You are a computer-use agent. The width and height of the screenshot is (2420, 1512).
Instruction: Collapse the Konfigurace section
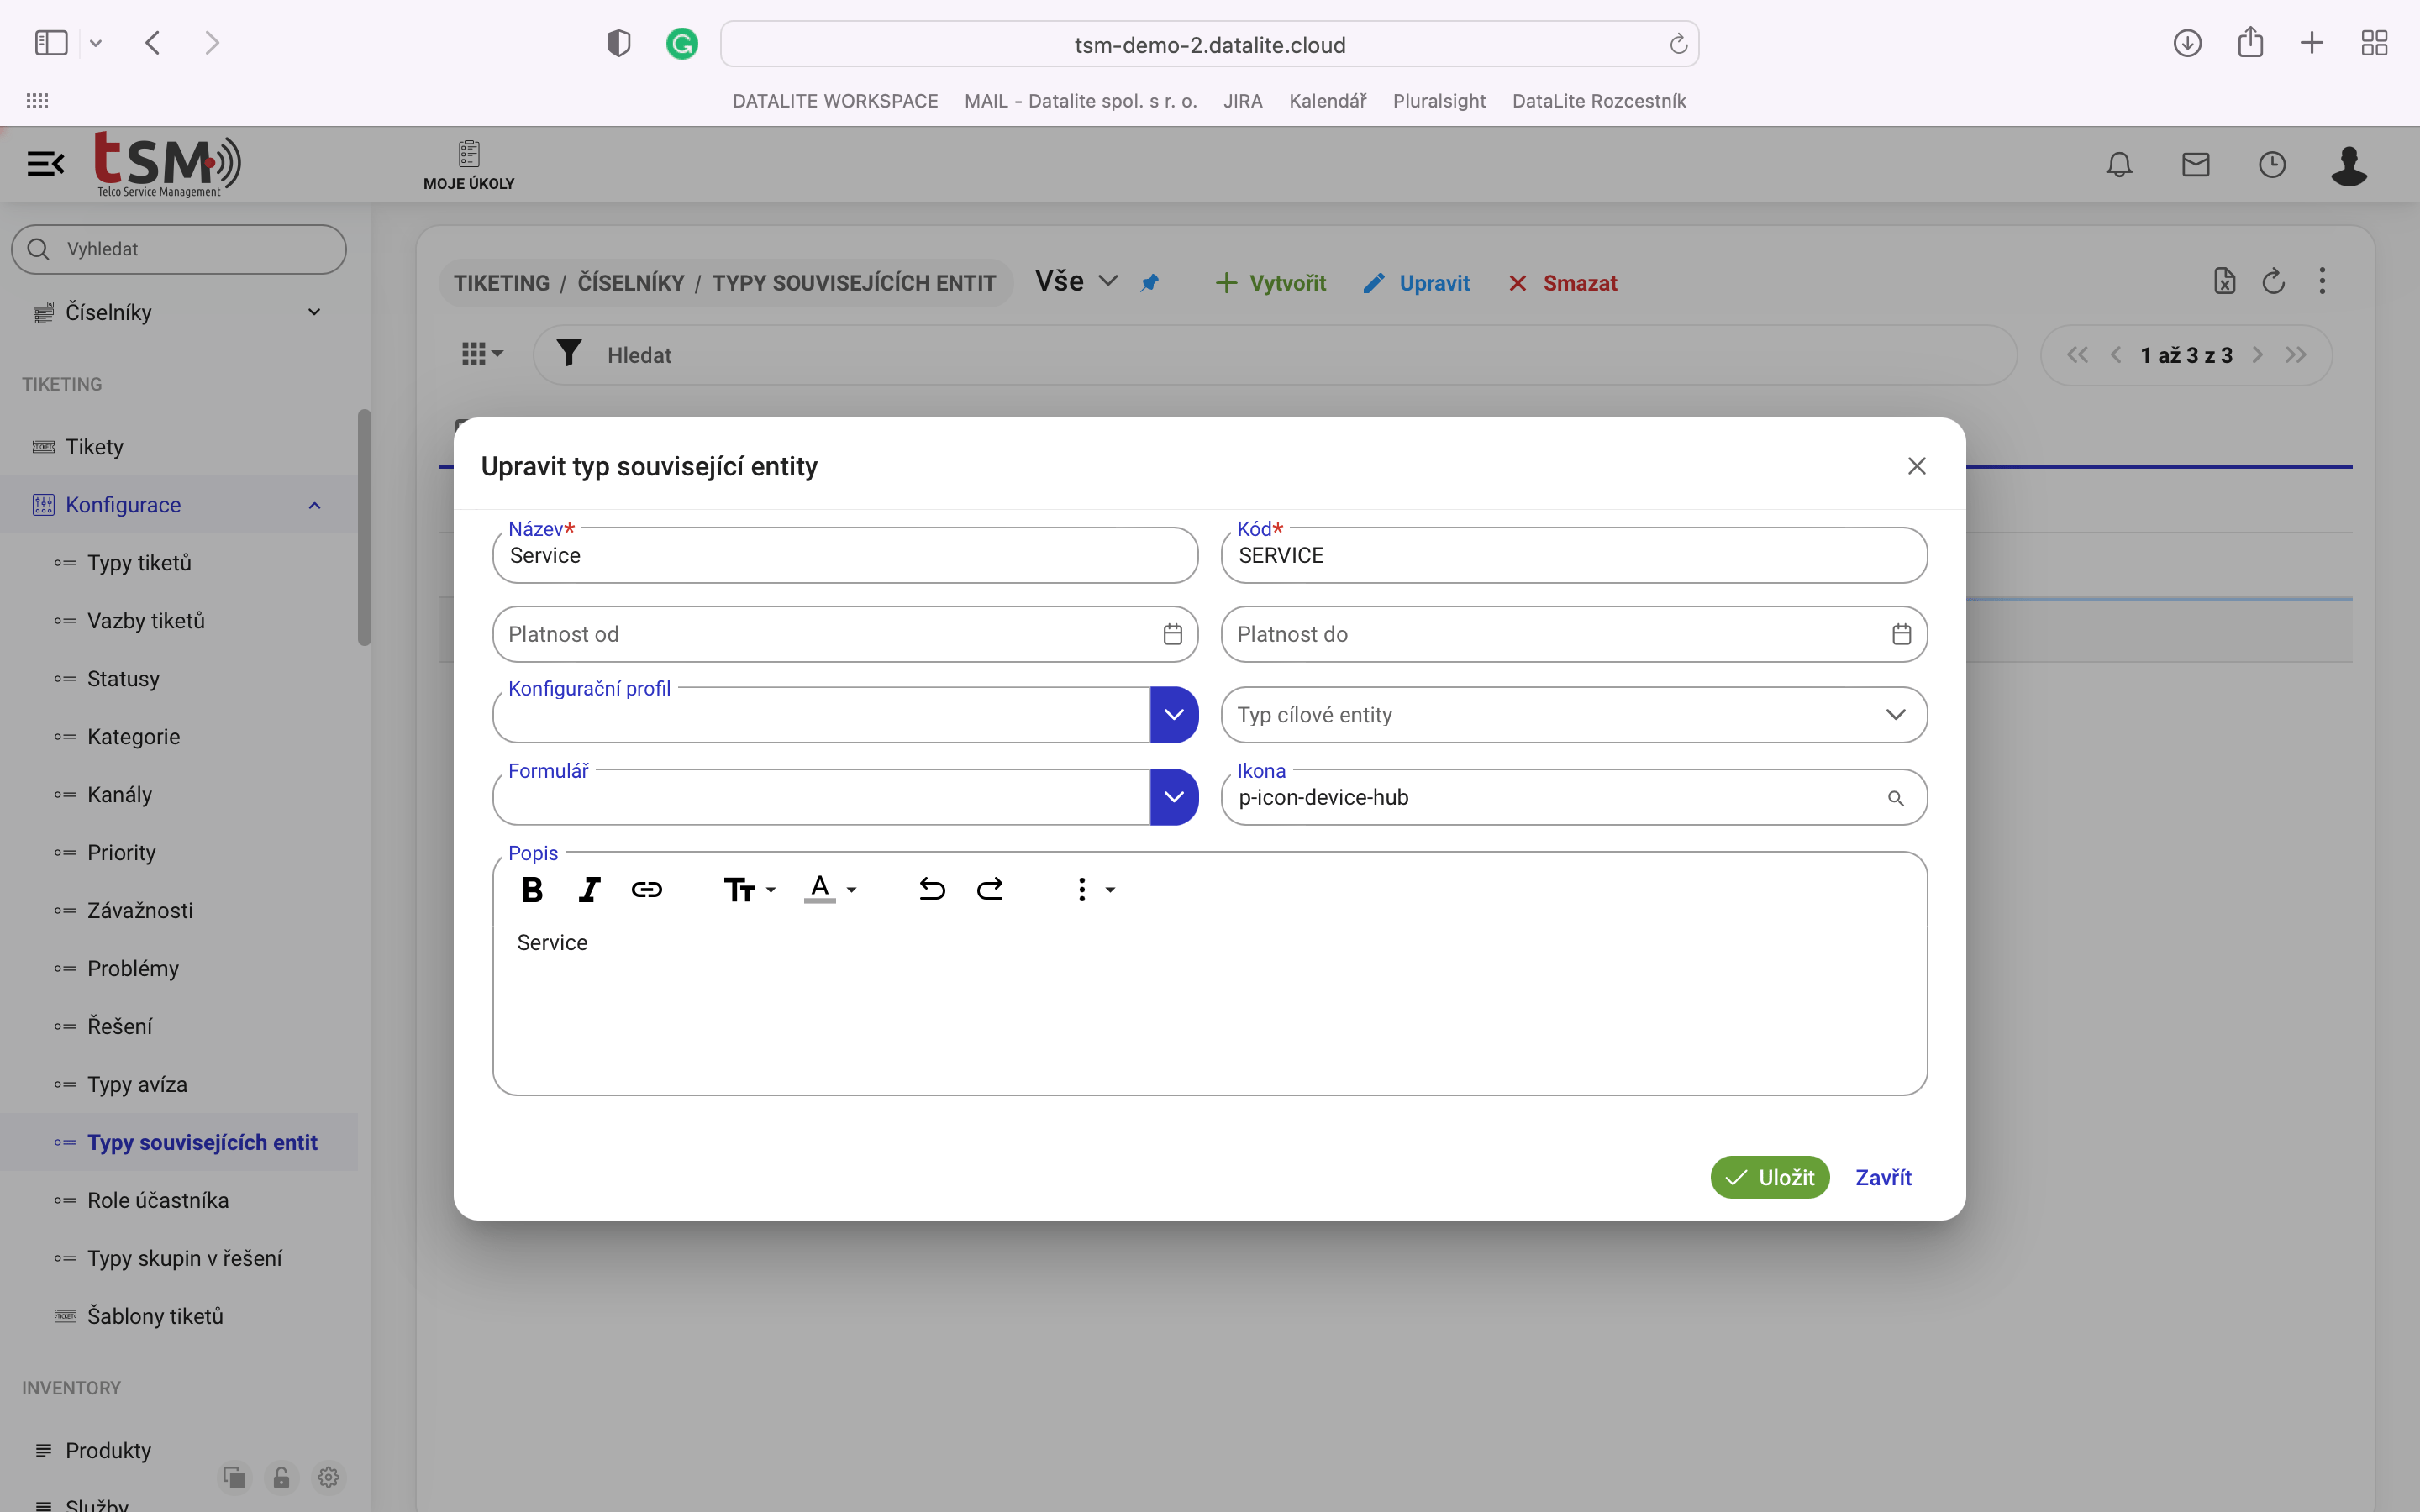click(179, 504)
